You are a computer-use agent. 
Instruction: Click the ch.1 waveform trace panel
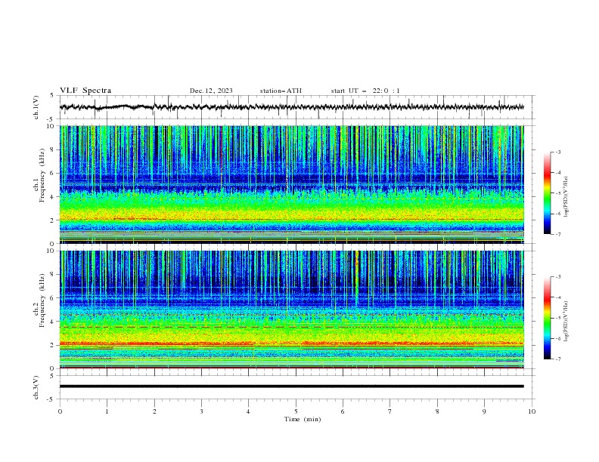297,107
